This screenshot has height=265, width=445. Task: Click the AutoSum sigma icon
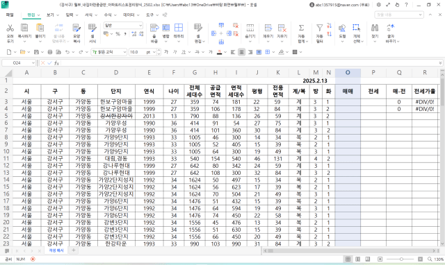pos(301,28)
